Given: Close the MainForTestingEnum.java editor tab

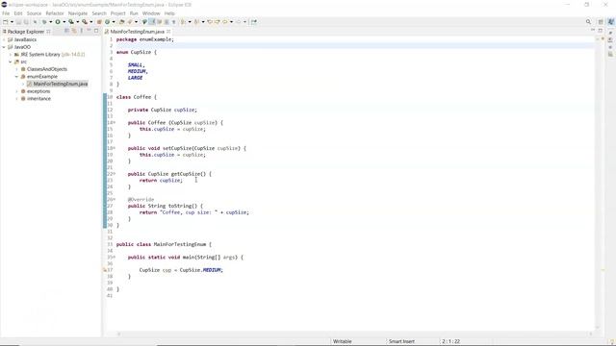Looking at the screenshot, I should click(x=168, y=32).
